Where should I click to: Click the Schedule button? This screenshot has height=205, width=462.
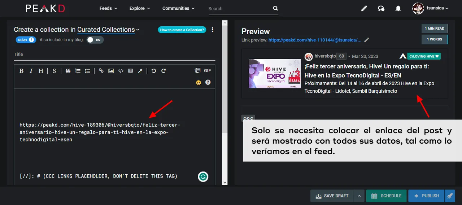(386, 196)
